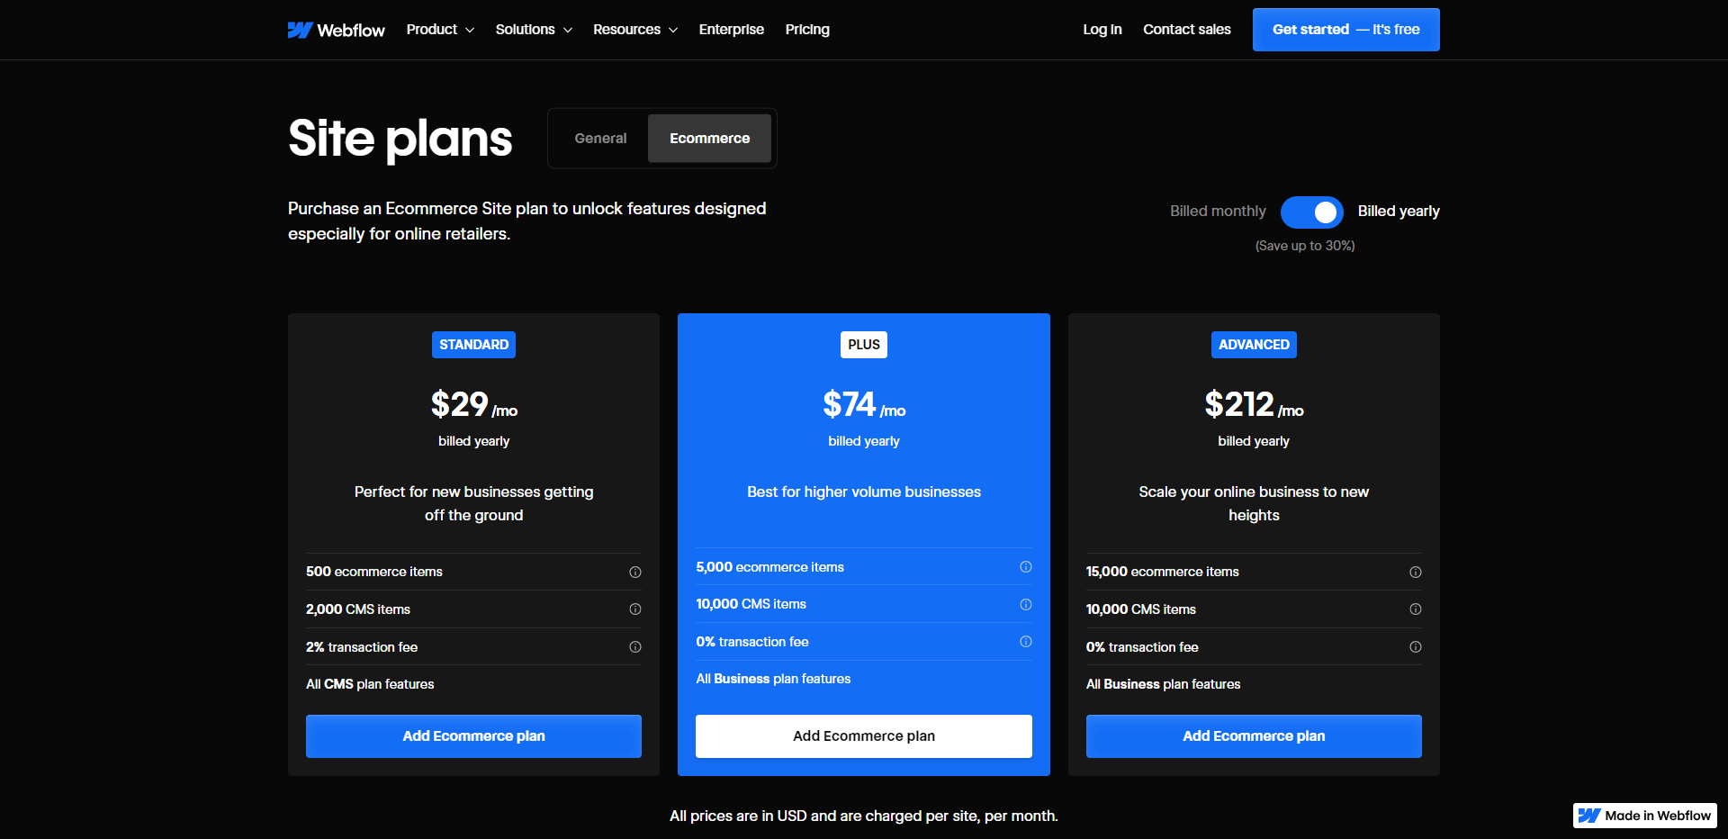The width and height of the screenshot is (1728, 839).
Task: Click 'All CMS plan features' text
Action: [370, 684]
